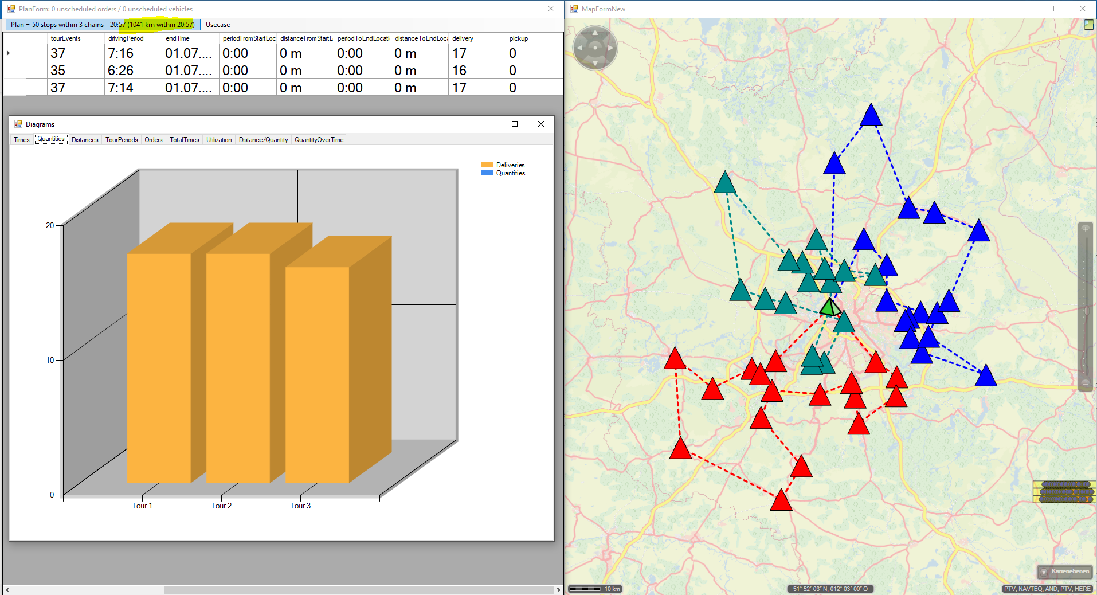Switch to the Distances diagram tab
The width and height of the screenshot is (1097, 595).
[x=85, y=140]
